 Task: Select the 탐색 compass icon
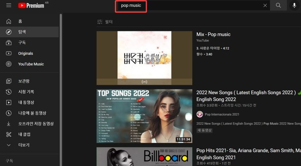click(x=9, y=32)
